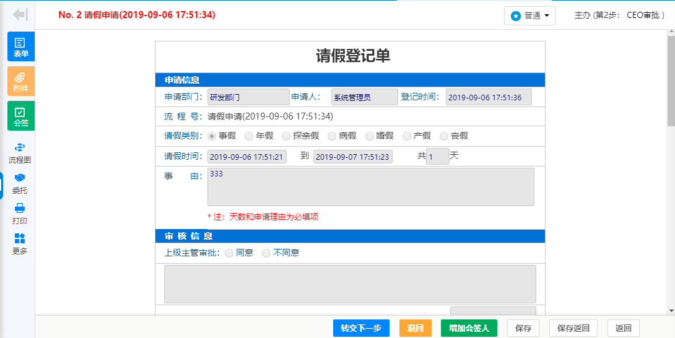Open the 附件 attachments icon
Screen dimensions: 675x338
[21, 81]
